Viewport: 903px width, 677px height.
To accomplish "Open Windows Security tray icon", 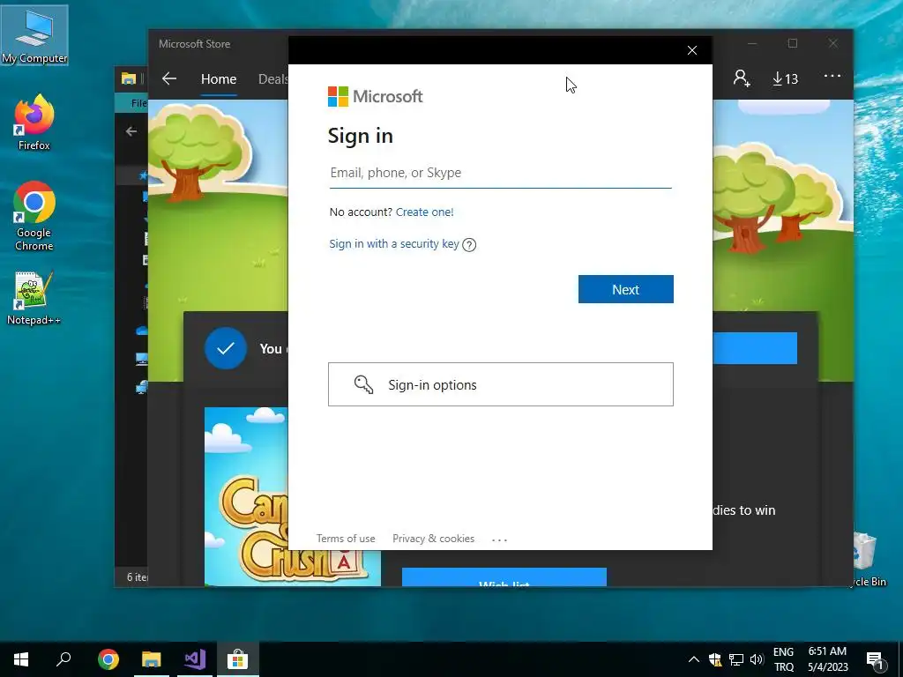I will tap(715, 659).
